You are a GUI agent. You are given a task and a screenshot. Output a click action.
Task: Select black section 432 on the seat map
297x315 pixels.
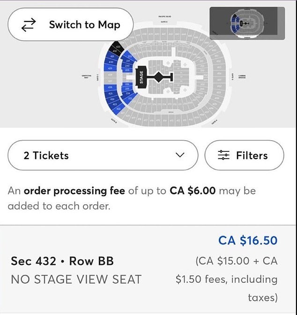(114, 51)
